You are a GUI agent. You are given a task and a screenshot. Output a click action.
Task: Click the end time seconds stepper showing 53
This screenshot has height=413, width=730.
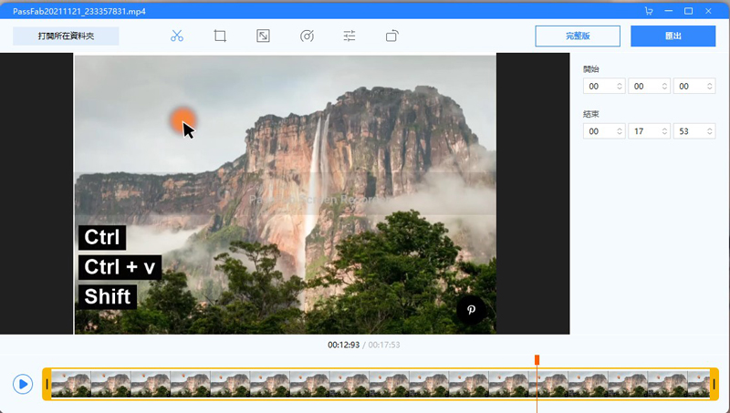click(x=709, y=131)
